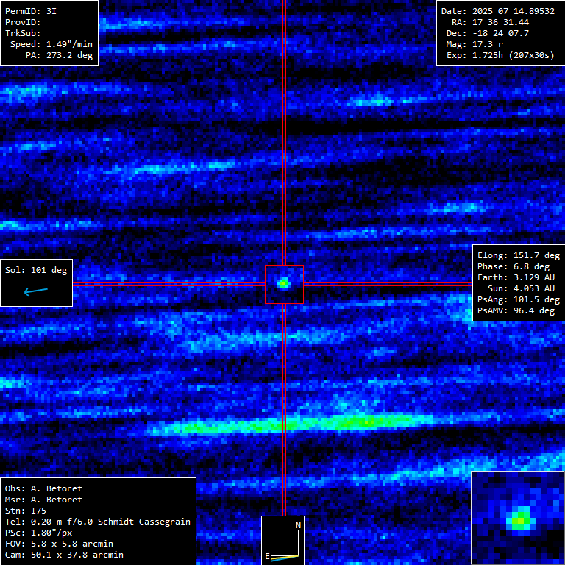Click the 'Sun: 4.053 AU' value
This screenshot has height=565, width=565.
coord(521,288)
